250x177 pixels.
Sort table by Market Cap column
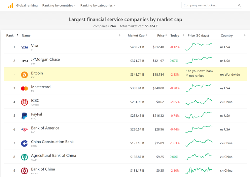point(137,35)
